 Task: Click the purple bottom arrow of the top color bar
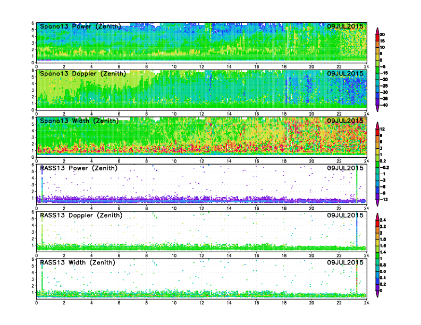click(x=377, y=108)
